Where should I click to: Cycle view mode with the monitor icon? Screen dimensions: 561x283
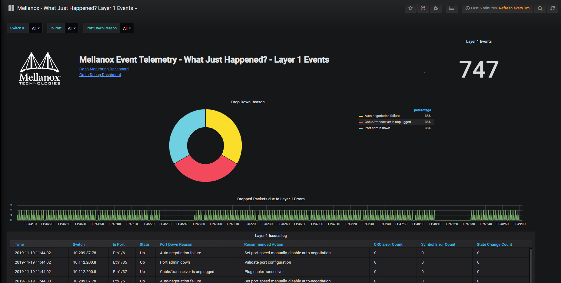(452, 8)
